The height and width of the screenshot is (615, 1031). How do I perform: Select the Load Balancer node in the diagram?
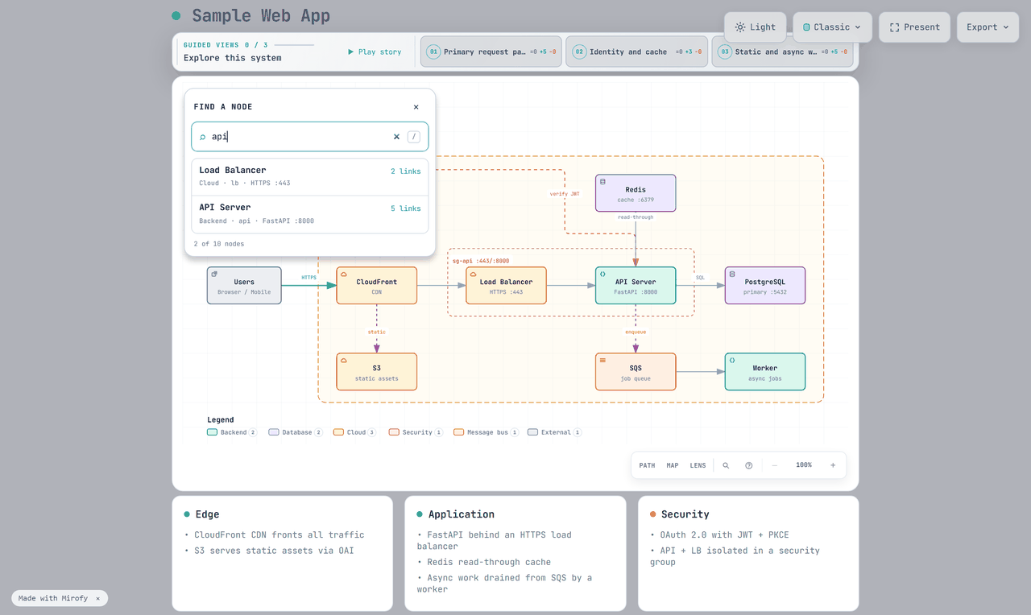pos(506,286)
